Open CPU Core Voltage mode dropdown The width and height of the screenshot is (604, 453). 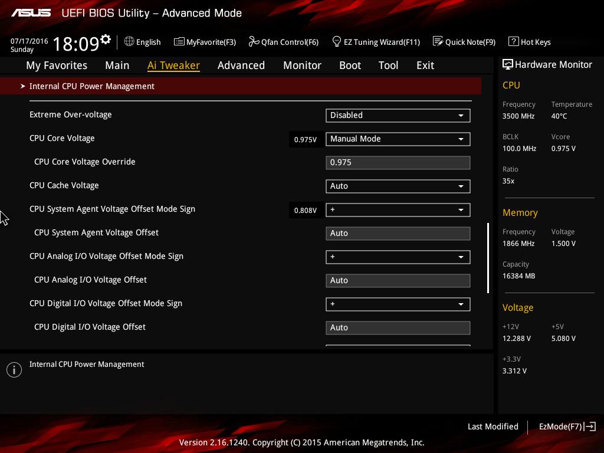[398, 139]
